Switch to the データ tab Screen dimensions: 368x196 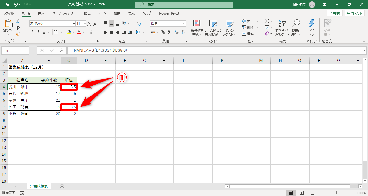(102, 13)
